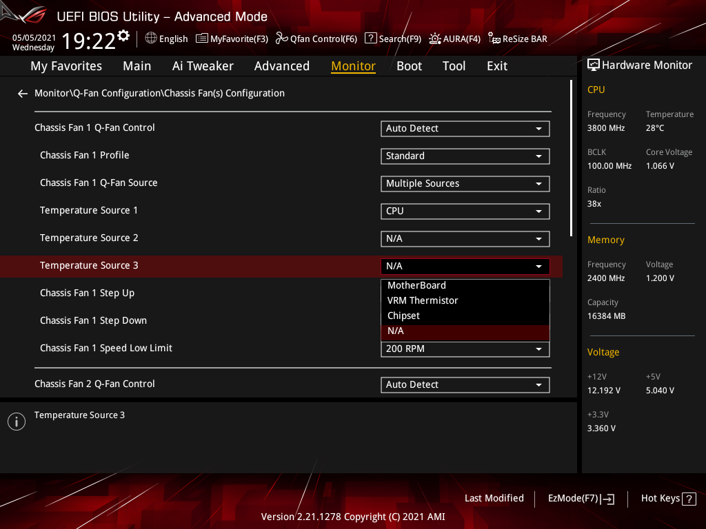Open Chassis Fan 2 Q-Fan Control dropdown
The width and height of the screenshot is (706, 529).
[x=465, y=385]
